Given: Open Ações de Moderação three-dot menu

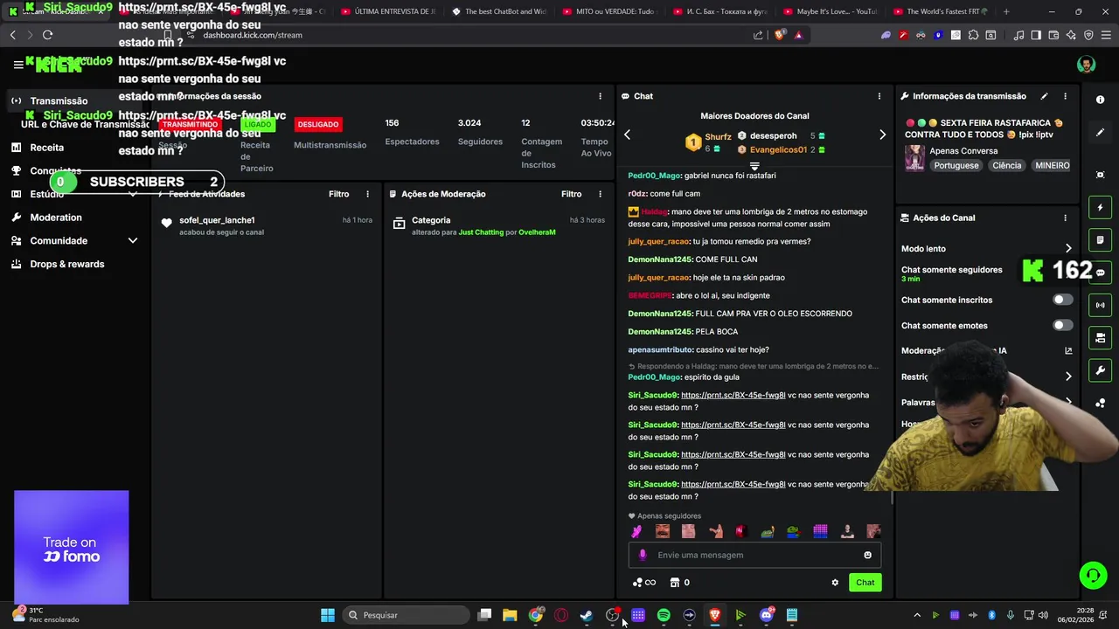Looking at the screenshot, I should click(600, 194).
